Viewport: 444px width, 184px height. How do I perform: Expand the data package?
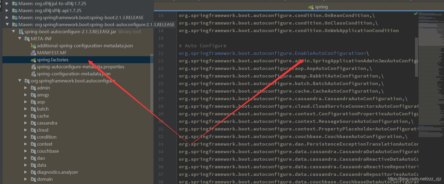(26, 165)
